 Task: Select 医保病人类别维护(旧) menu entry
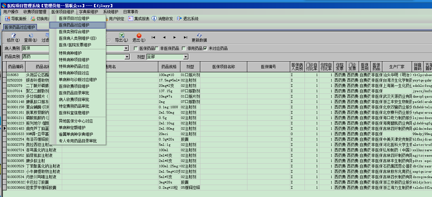tap(78, 38)
